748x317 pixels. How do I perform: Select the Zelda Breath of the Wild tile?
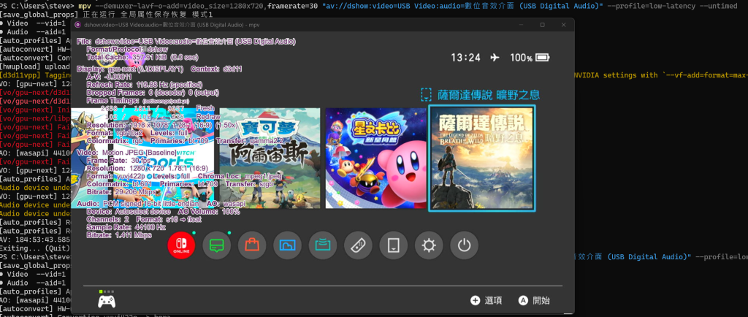point(482,158)
